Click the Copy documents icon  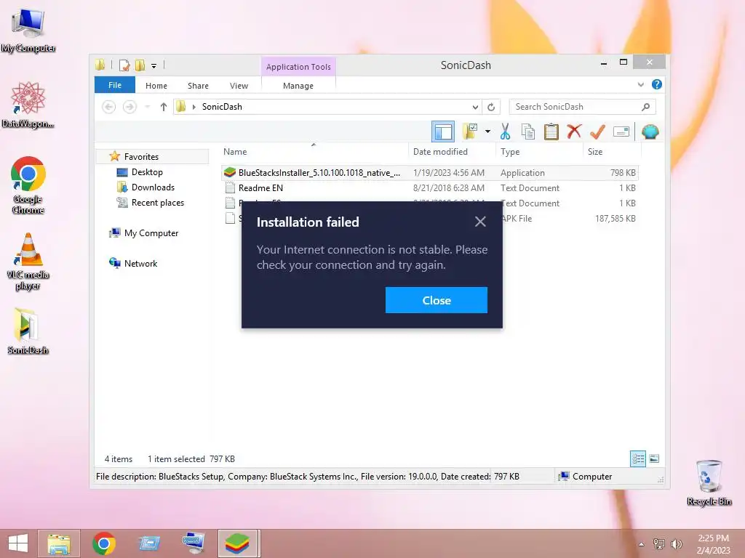(528, 132)
